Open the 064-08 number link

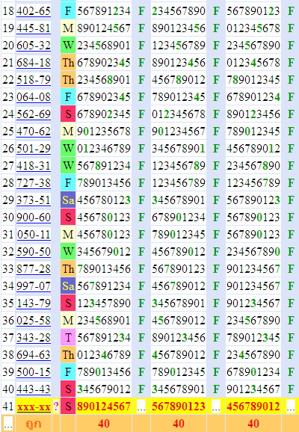[34, 97]
